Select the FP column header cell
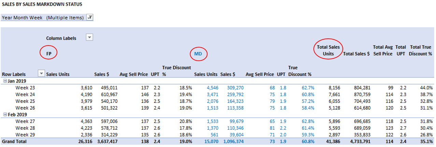 (49, 53)
